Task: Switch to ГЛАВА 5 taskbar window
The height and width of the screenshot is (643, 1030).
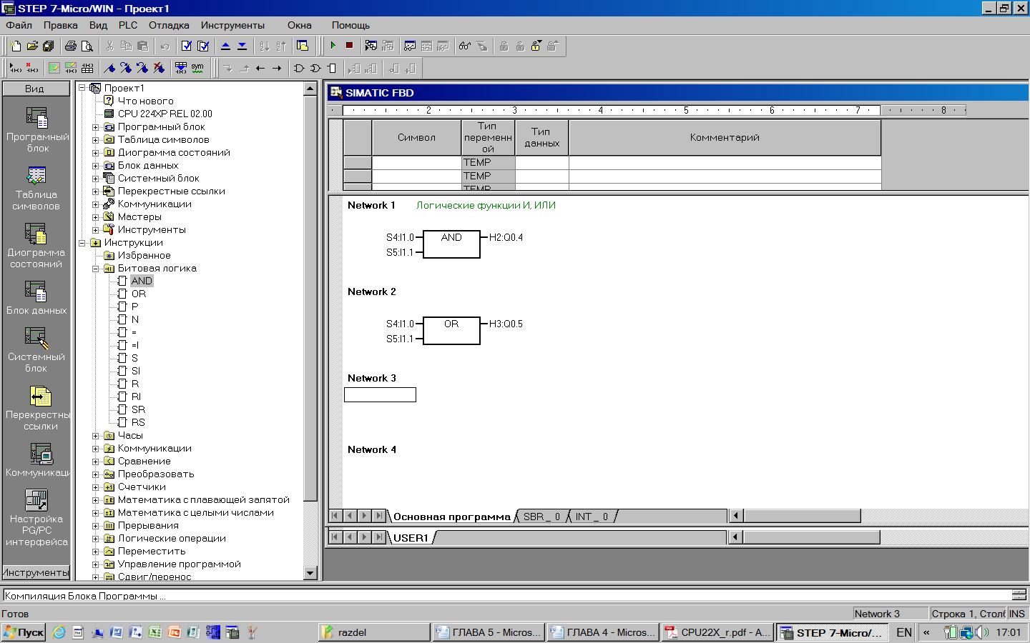Action: click(x=489, y=632)
